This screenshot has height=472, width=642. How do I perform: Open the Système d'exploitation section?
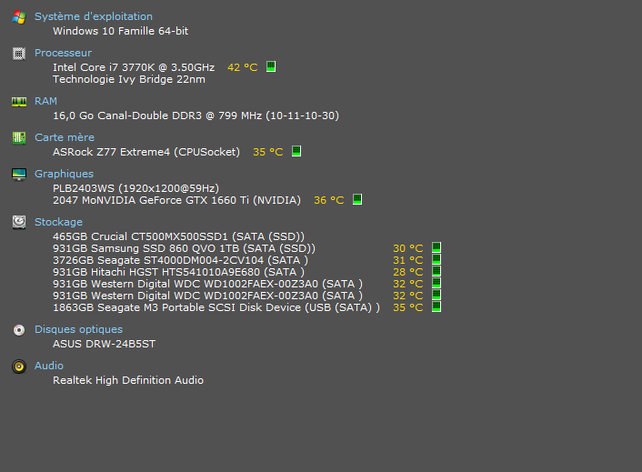pyautogui.click(x=93, y=16)
